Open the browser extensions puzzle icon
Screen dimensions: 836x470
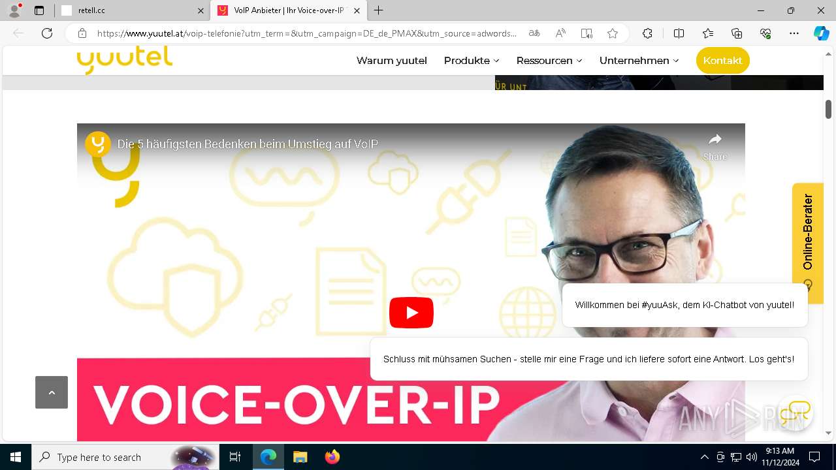(x=647, y=33)
